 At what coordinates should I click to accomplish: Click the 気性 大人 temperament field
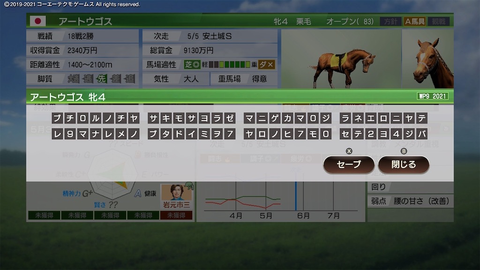176,79
